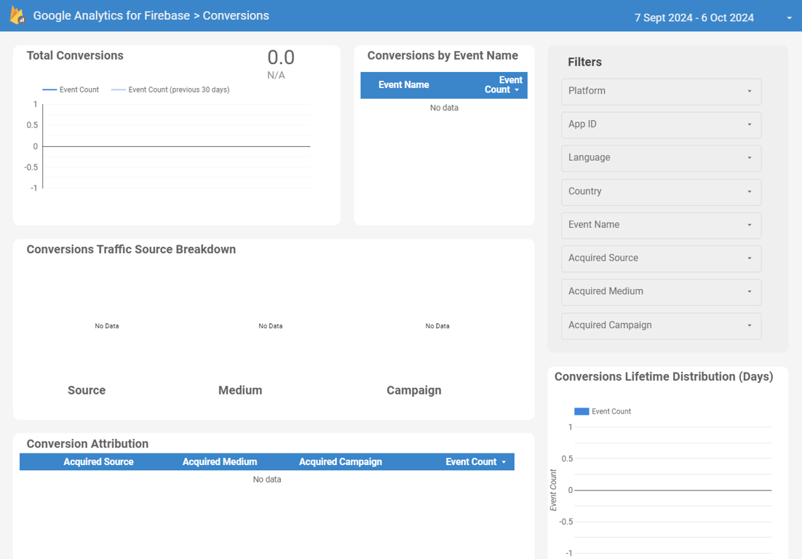Image resolution: width=802 pixels, height=559 pixels.
Task: Click the date range 7 Sept 2024 - 6 Oct 2024
Action: [694, 18]
